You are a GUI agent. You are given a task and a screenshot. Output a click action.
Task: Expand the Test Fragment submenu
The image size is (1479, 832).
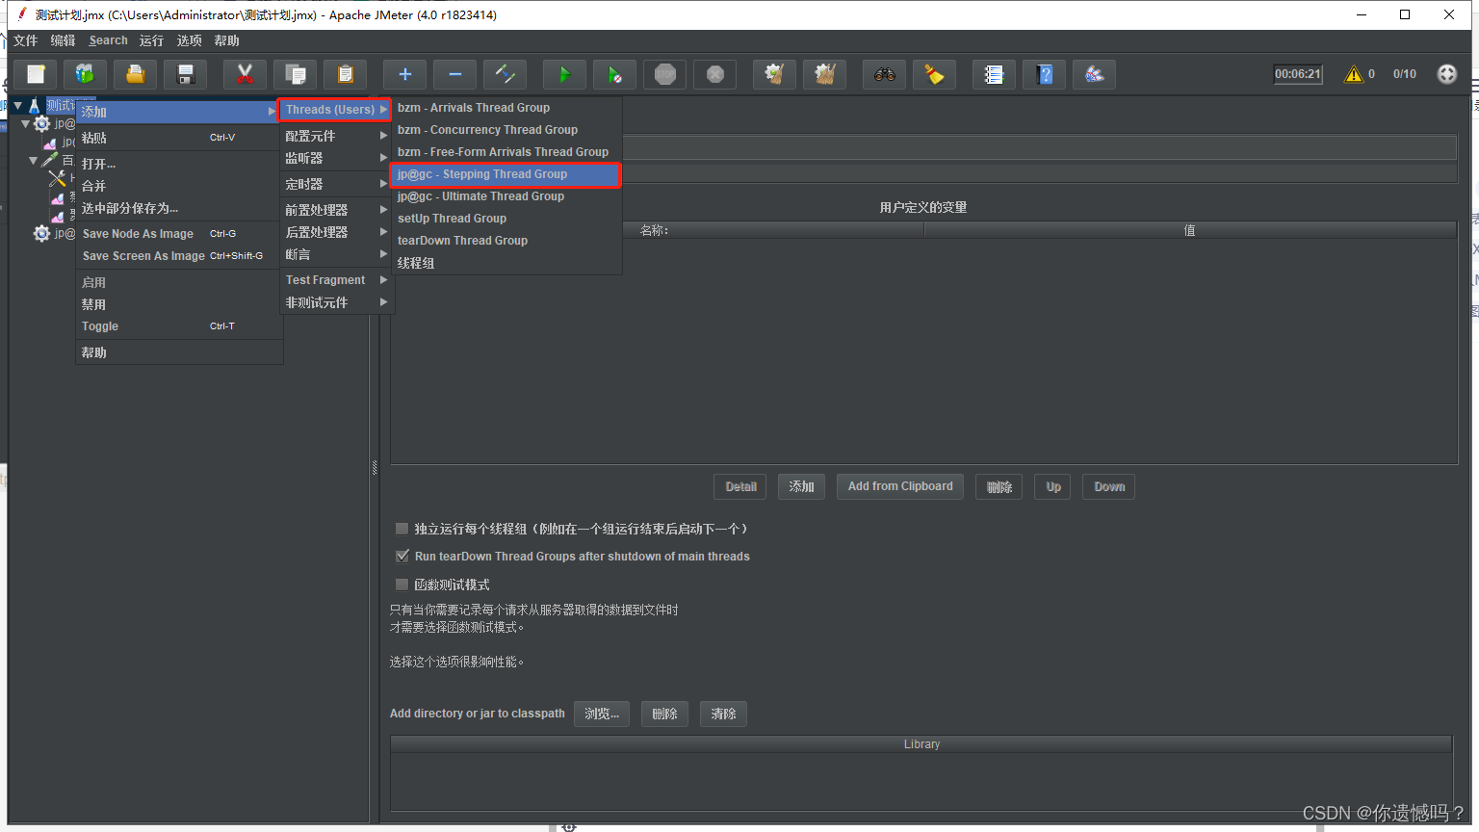(x=336, y=280)
